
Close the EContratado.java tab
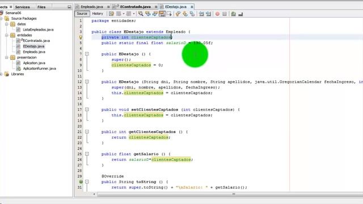156,7
